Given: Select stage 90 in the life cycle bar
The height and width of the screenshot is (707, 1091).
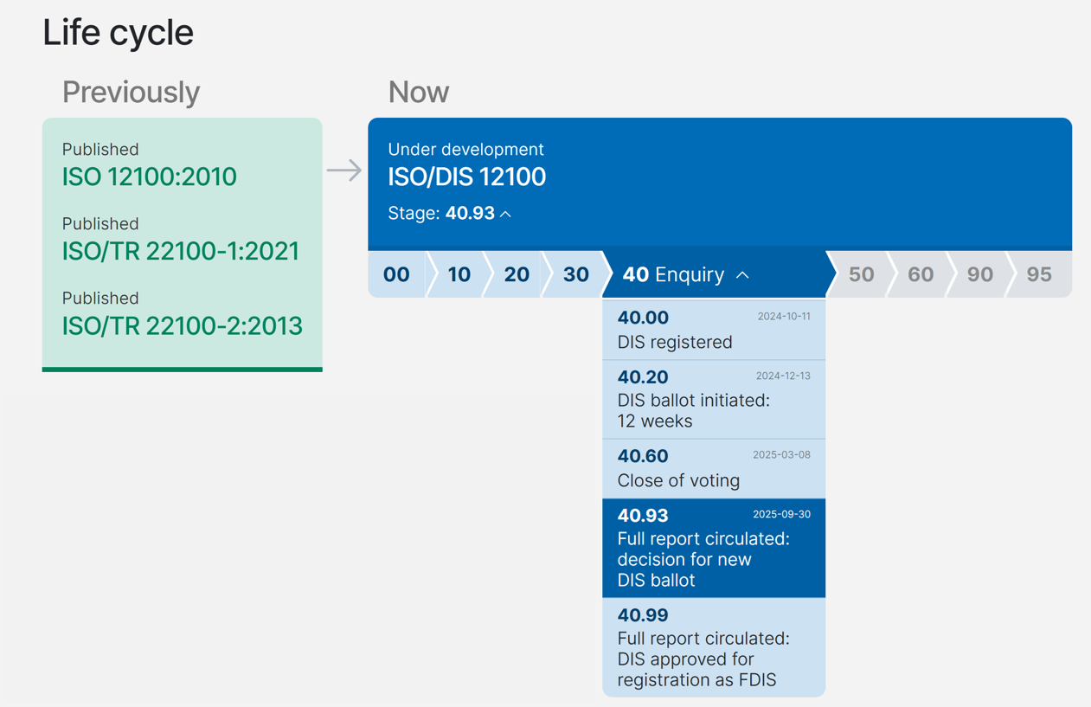Looking at the screenshot, I should [x=979, y=274].
